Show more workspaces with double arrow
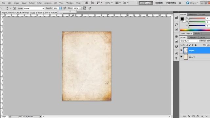The width and height of the screenshot is (210, 118). (x=180, y=3)
